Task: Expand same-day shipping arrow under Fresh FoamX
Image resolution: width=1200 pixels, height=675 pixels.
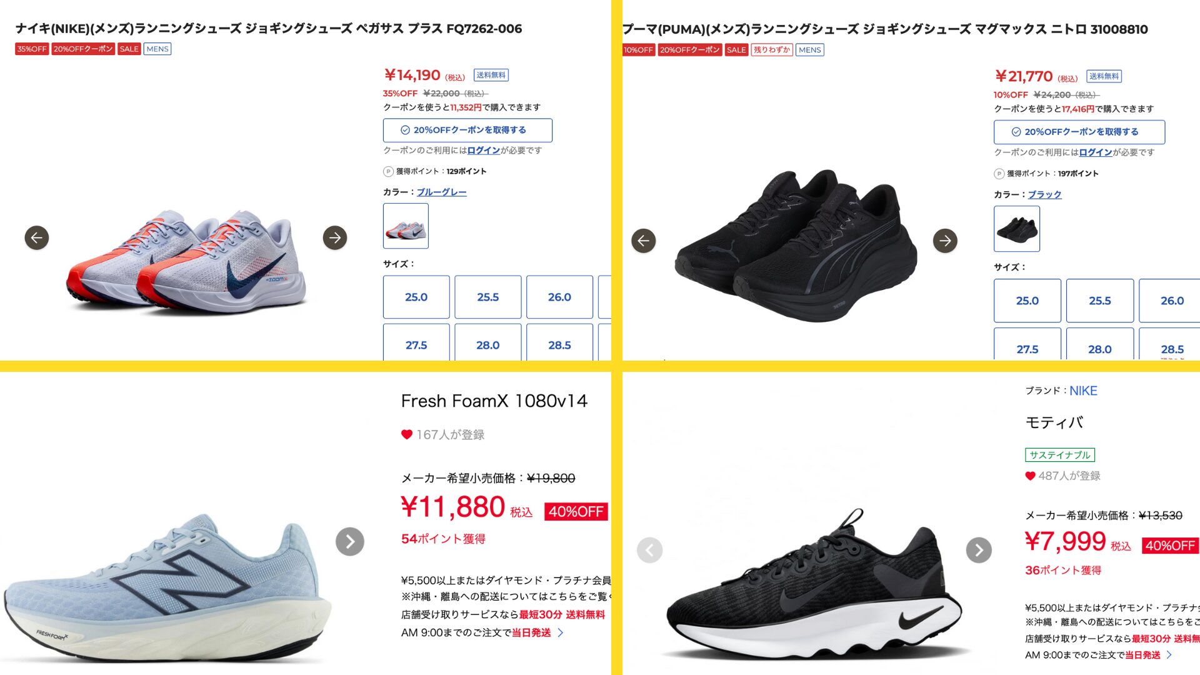Action: coord(561,632)
